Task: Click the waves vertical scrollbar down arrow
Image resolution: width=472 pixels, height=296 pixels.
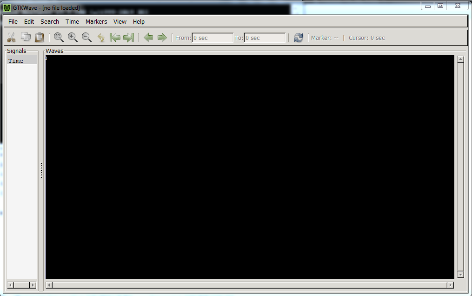Action: click(460, 275)
